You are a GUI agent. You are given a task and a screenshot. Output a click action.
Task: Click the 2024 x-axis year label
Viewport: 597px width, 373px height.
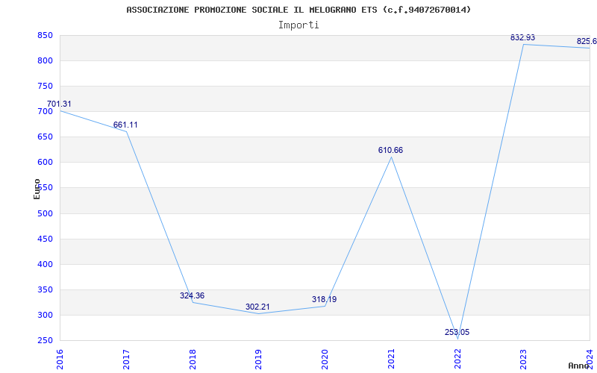[590, 360]
